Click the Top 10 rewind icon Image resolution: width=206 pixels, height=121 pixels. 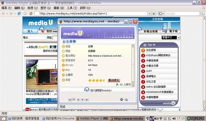click(145, 45)
